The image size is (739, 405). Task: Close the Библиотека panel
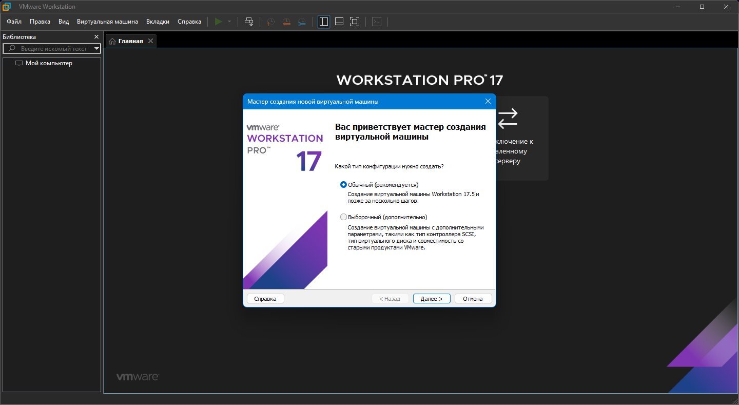96,37
